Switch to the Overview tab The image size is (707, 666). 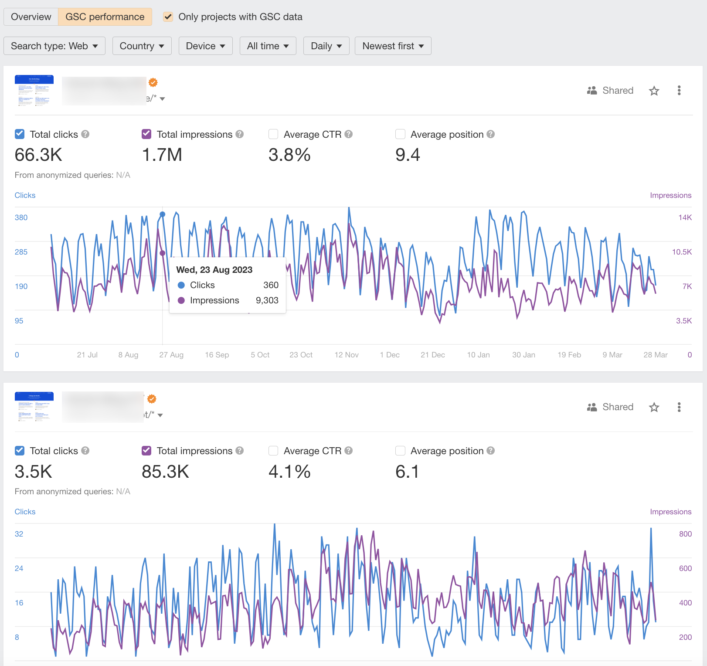point(31,17)
